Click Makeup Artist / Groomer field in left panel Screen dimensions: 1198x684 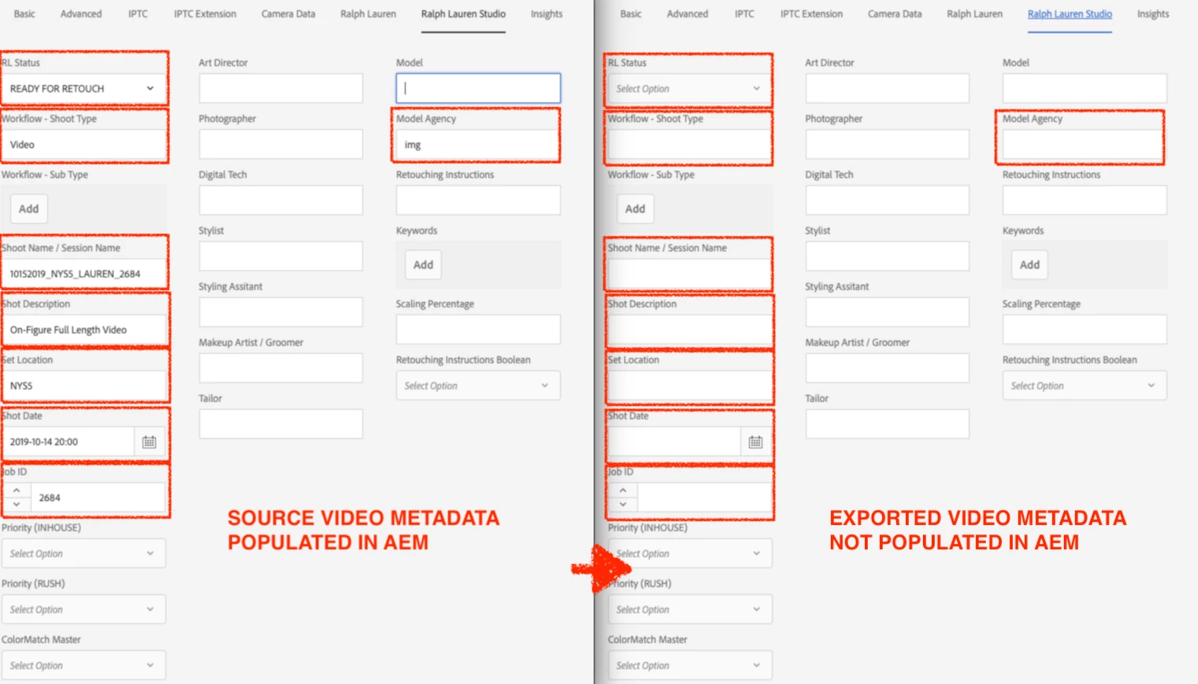pos(281,368)
